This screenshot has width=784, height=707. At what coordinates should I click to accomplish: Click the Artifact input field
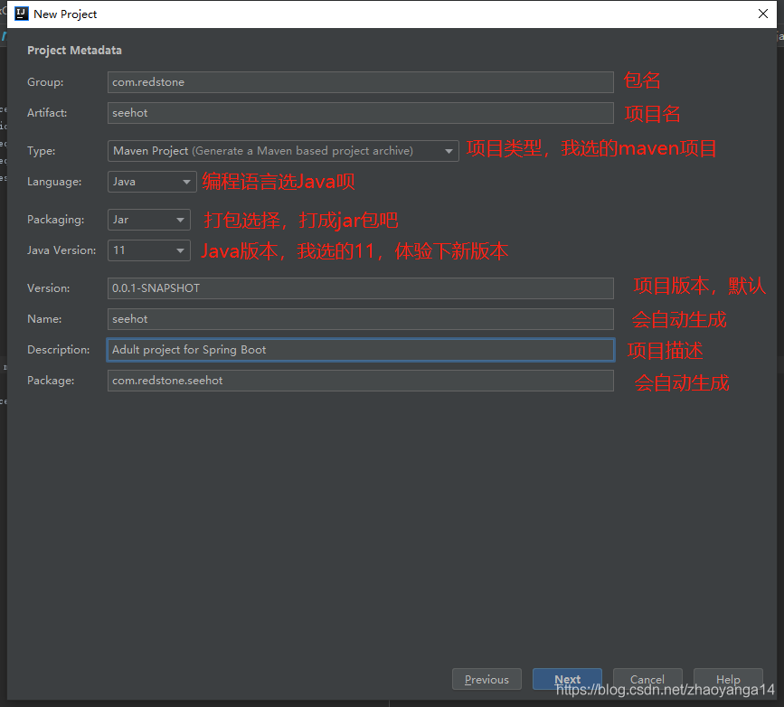tap(361, 113)
